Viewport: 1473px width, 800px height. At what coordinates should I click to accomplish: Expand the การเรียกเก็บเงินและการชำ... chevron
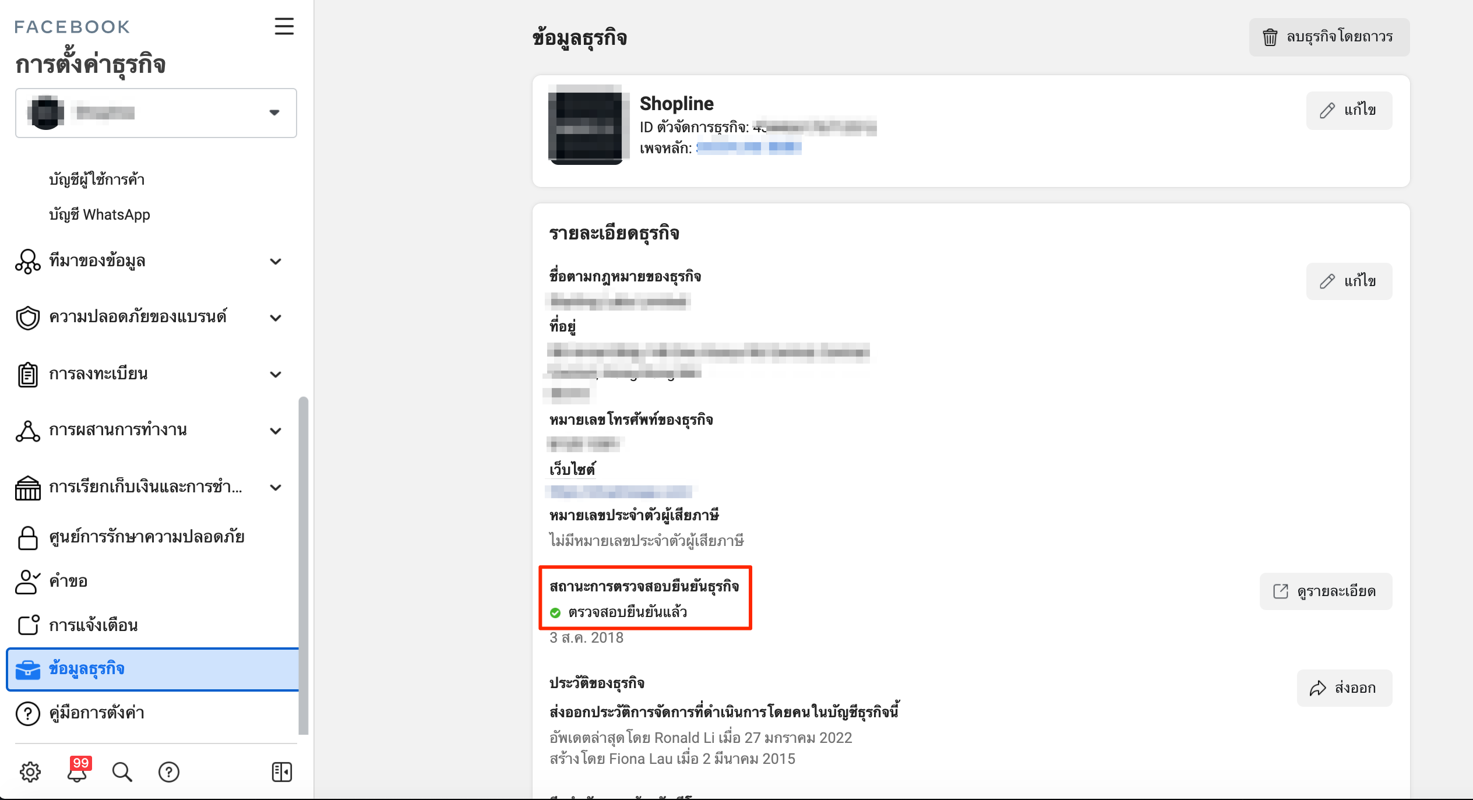(276, 487)
